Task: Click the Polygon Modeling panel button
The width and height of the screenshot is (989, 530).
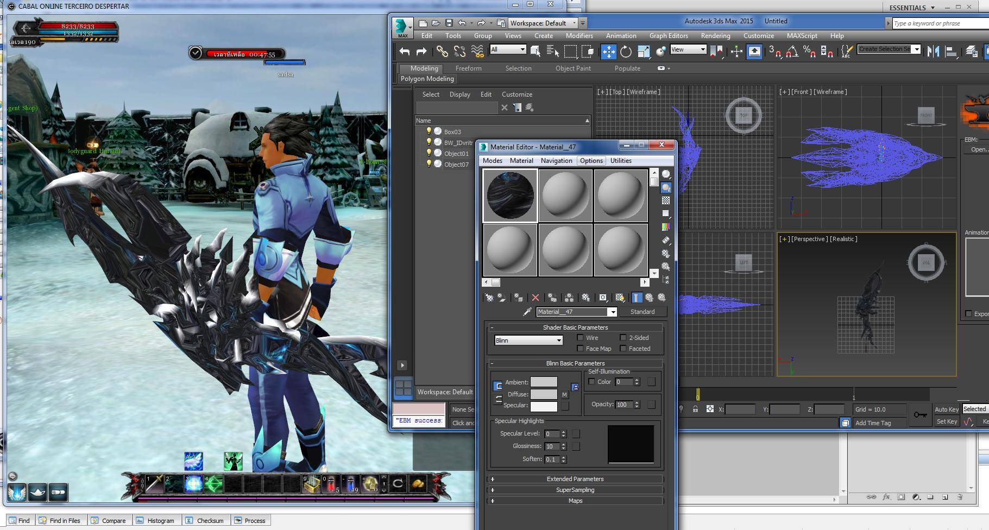Action: 427,79
